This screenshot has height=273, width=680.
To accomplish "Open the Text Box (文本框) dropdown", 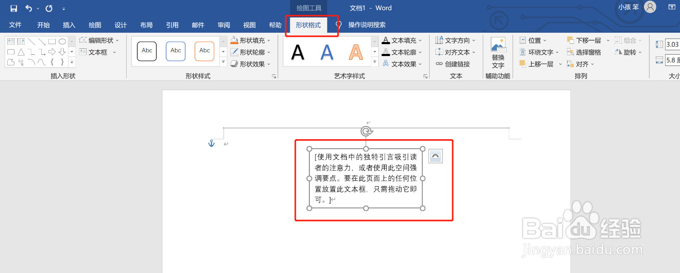I will tap(98, 52).
